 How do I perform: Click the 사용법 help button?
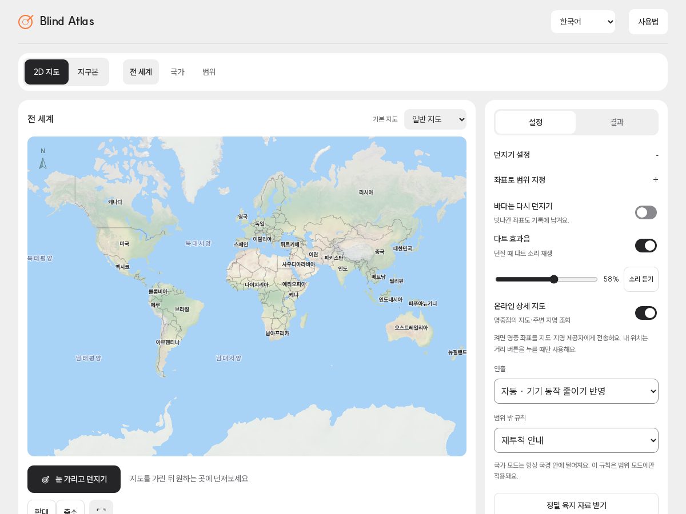pos(648,22)
